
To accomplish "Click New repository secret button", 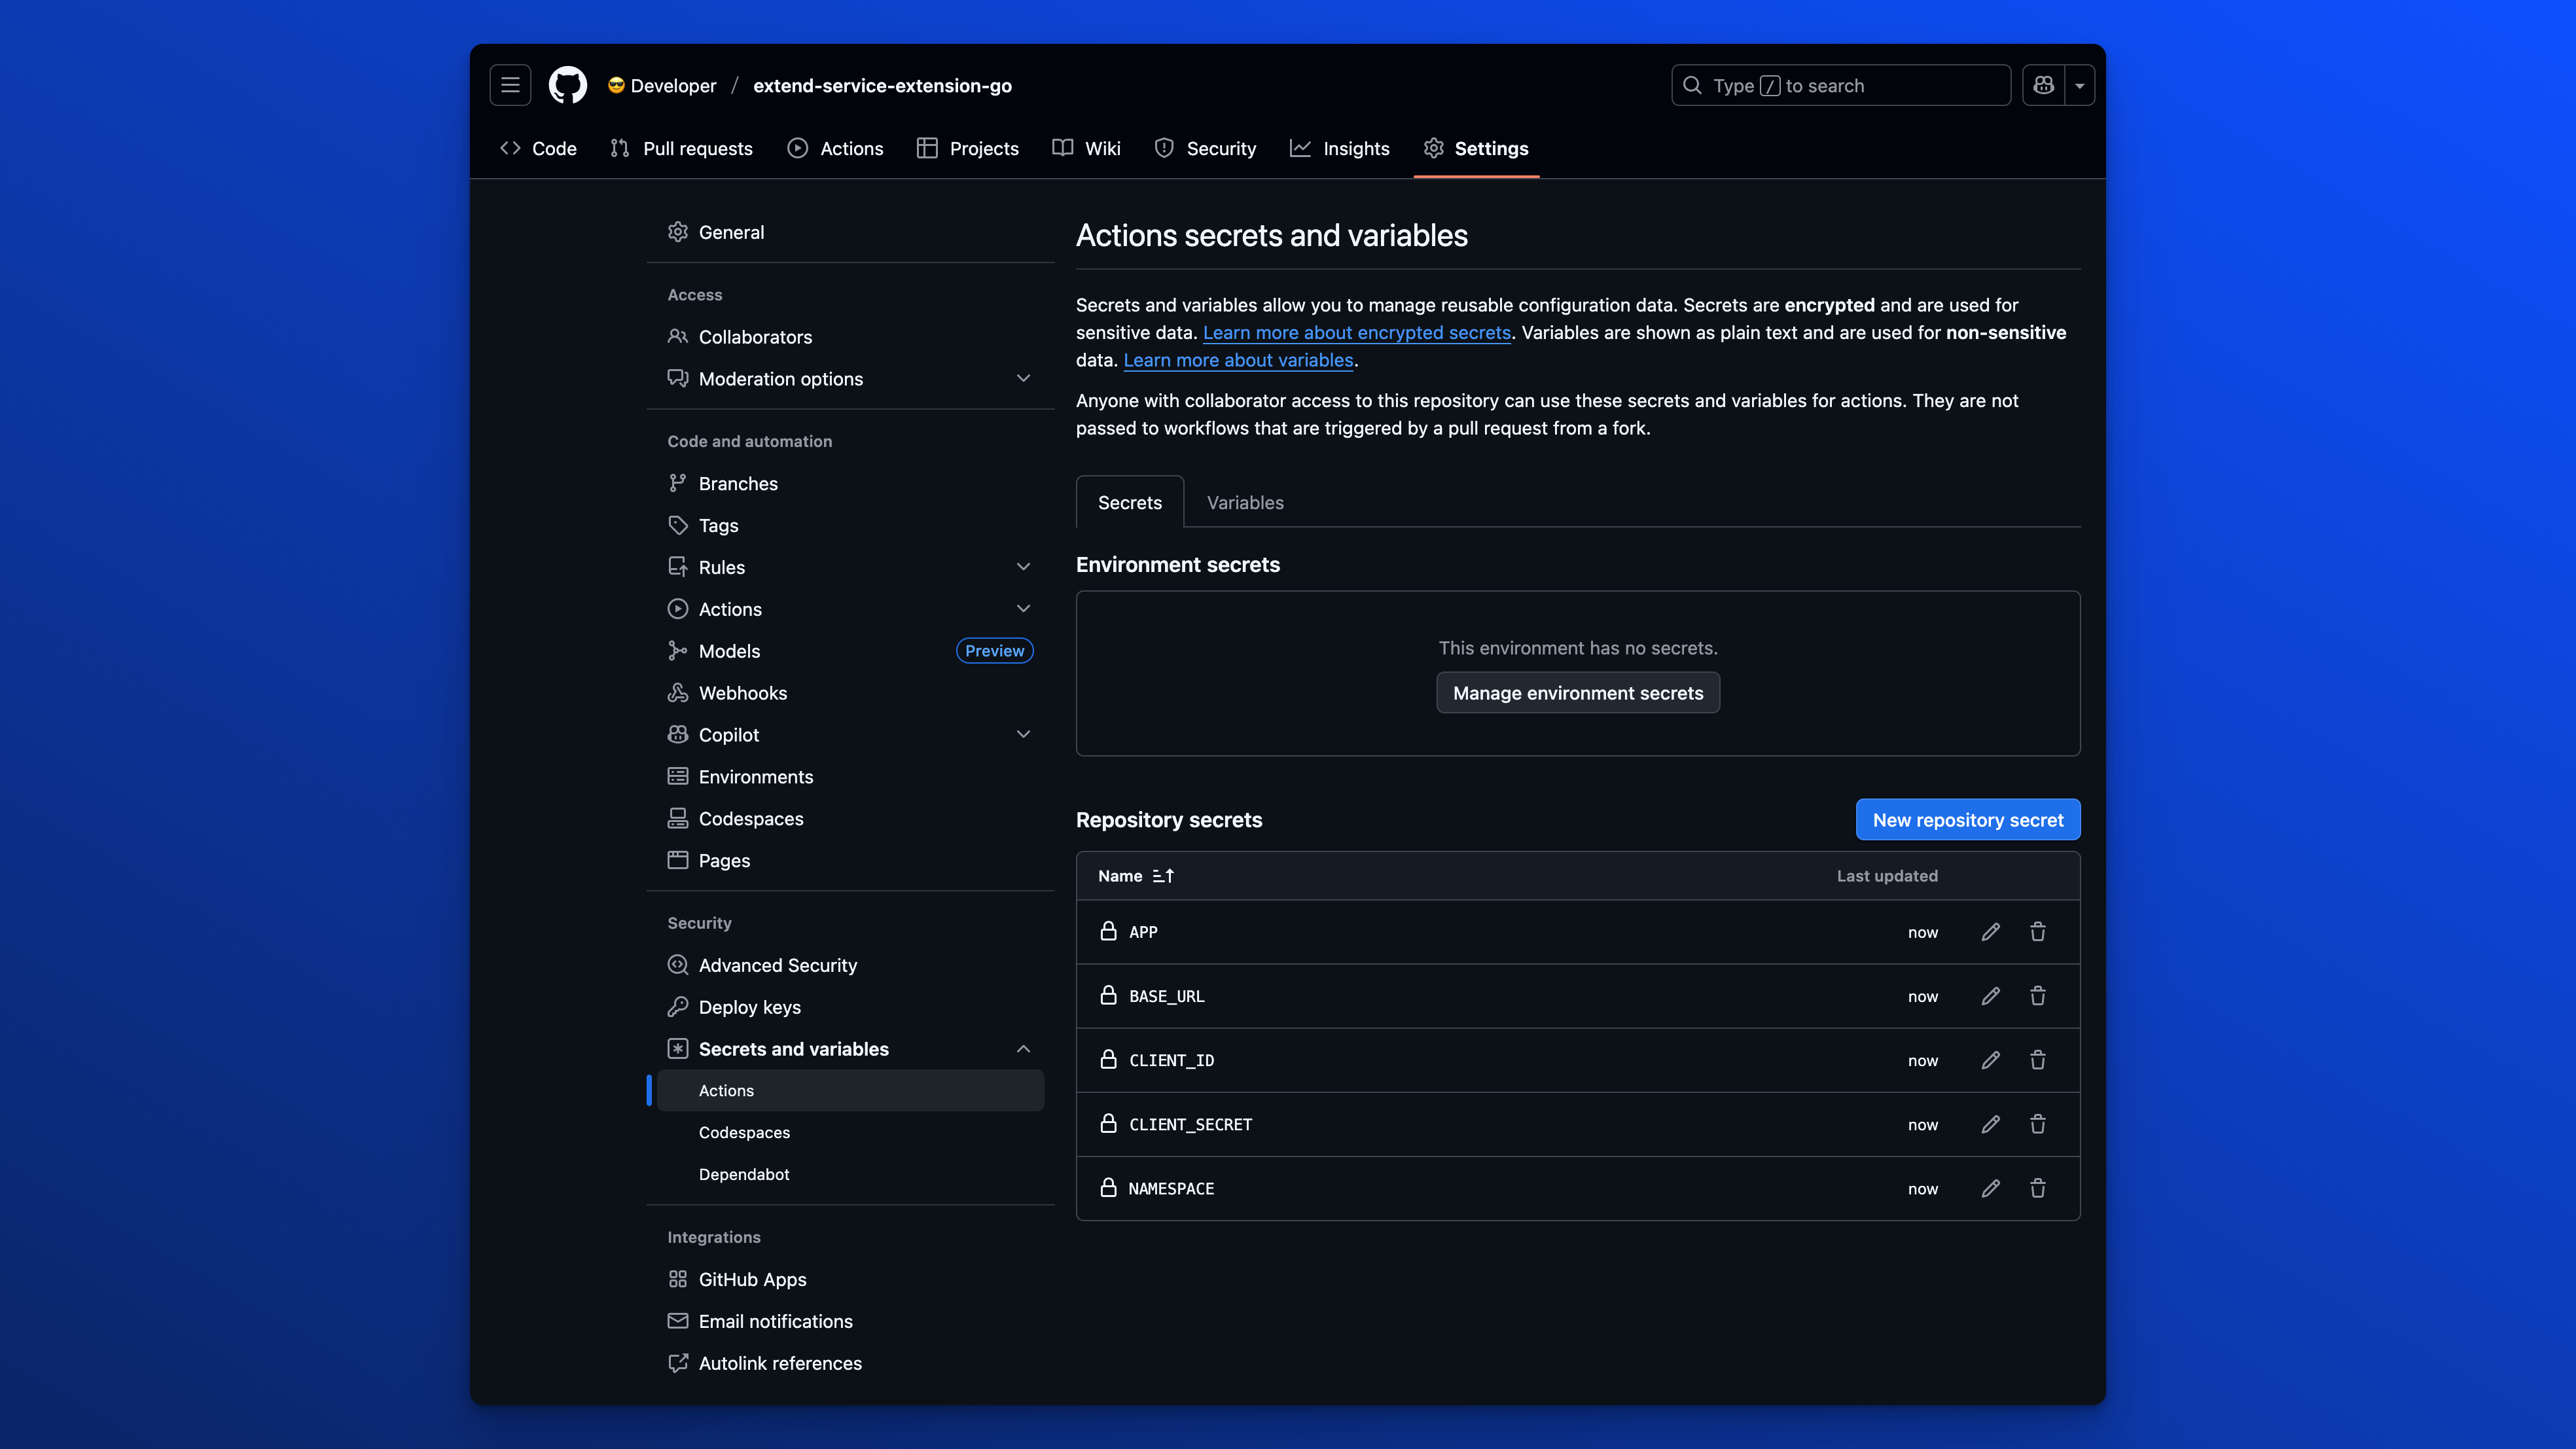I will pyautogui.click(x=1967, y=820).
